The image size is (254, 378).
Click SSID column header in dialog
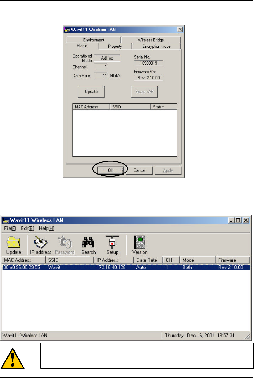(x=130, y=107)
